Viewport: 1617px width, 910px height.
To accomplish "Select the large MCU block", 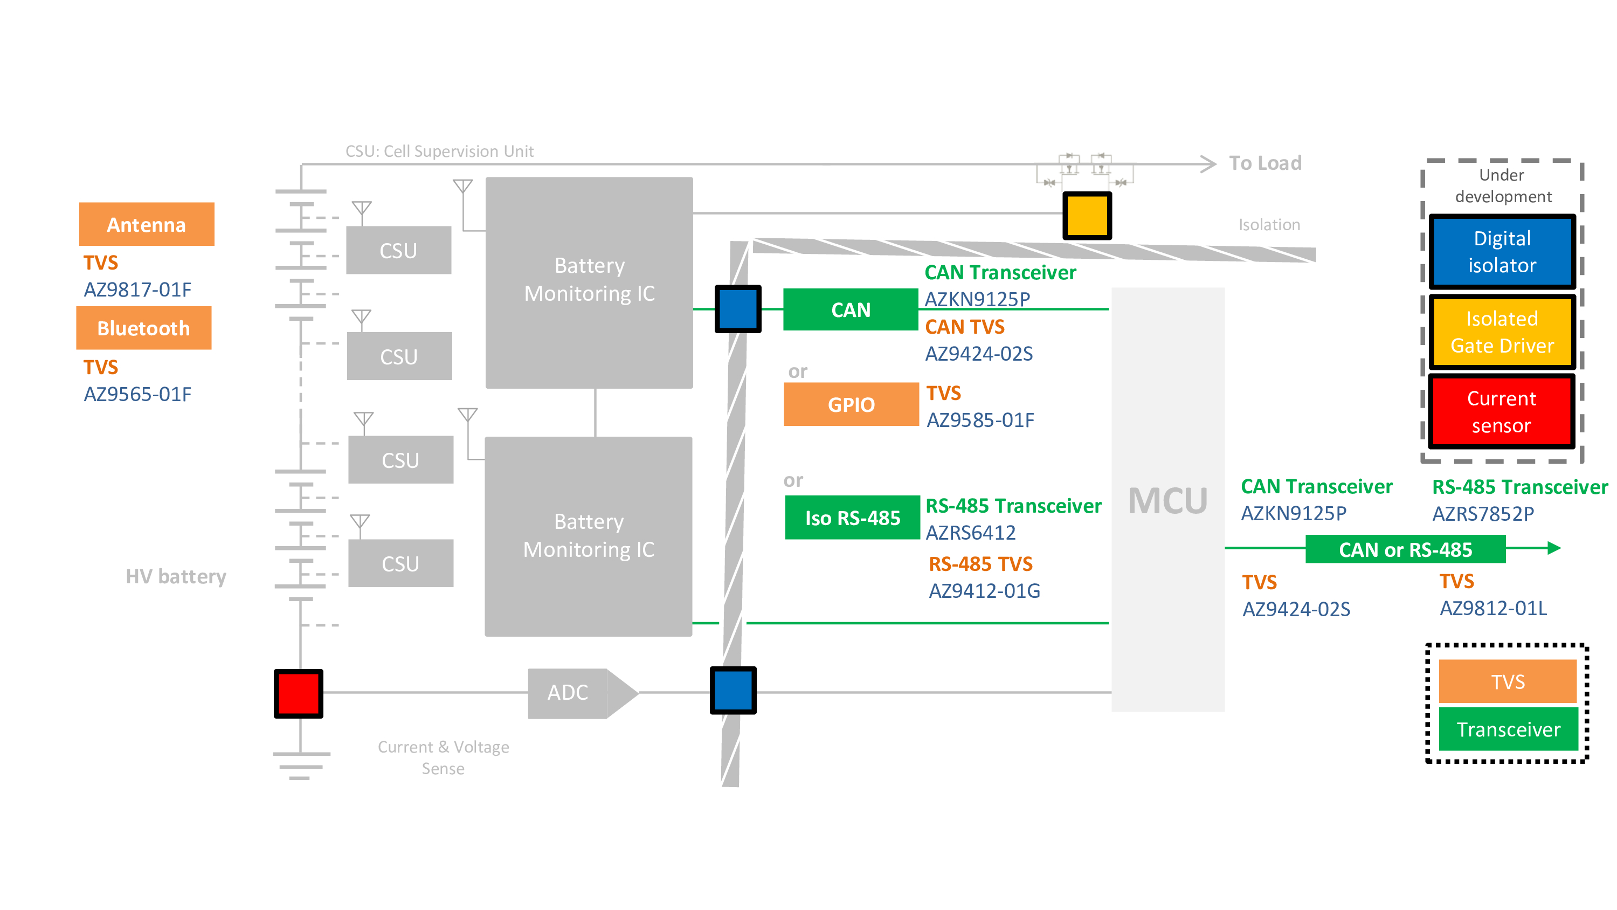I will coord(1167,500).
